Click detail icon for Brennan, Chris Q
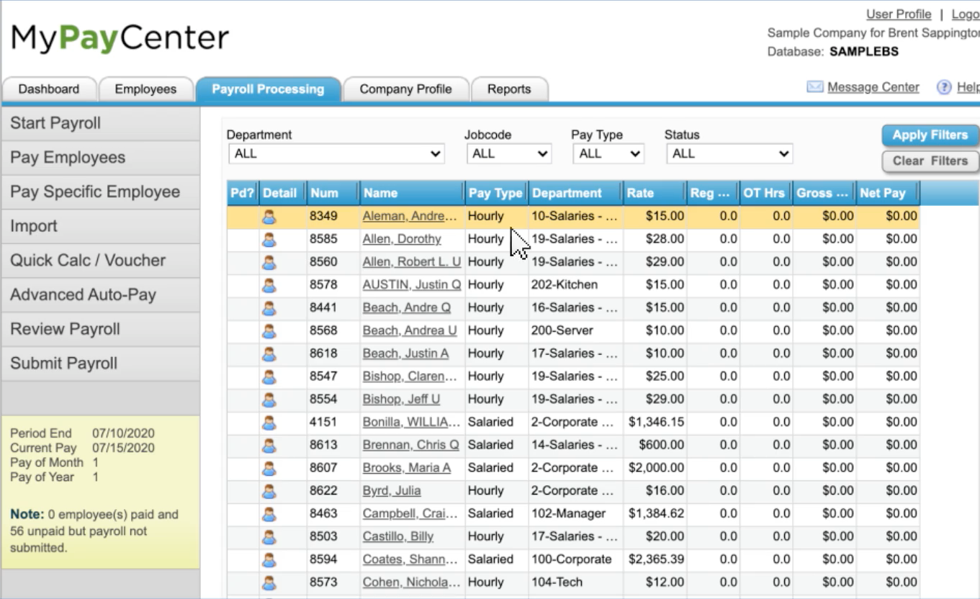The width and height of the screenshot is (980, 599). click(x=269, y=446)
